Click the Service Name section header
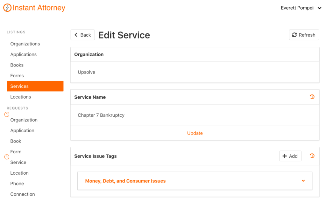 click(90, 97)
